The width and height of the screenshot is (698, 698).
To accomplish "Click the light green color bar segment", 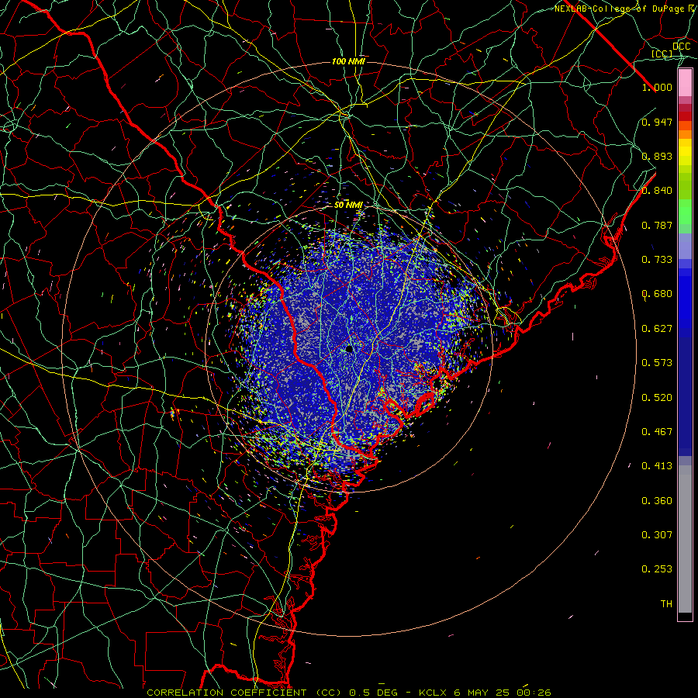I will (x=685, y=212).
